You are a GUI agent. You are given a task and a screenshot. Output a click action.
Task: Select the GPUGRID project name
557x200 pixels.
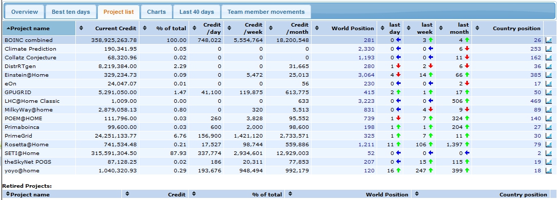coord(18,92)
